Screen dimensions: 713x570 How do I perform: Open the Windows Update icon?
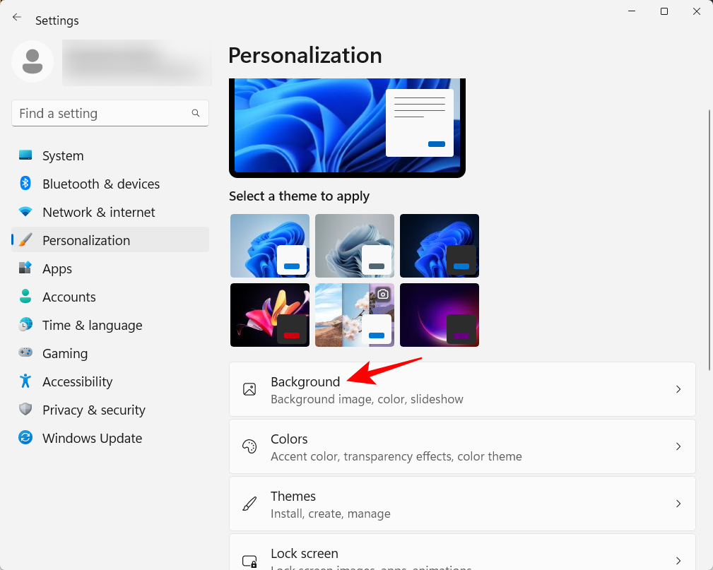25,438
